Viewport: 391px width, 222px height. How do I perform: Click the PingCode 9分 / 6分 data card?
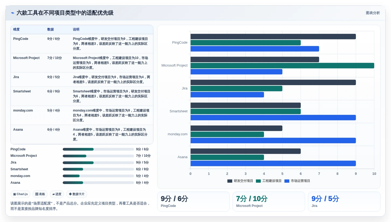coord(193,202)
